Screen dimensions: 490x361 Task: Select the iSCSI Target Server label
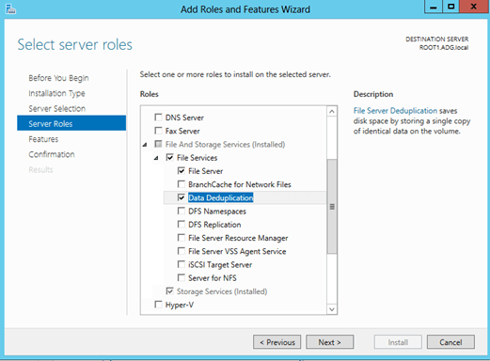click(220, 265)
